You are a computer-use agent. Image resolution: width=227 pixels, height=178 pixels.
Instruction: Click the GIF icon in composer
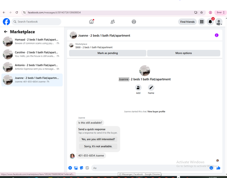tap(87, 168)
